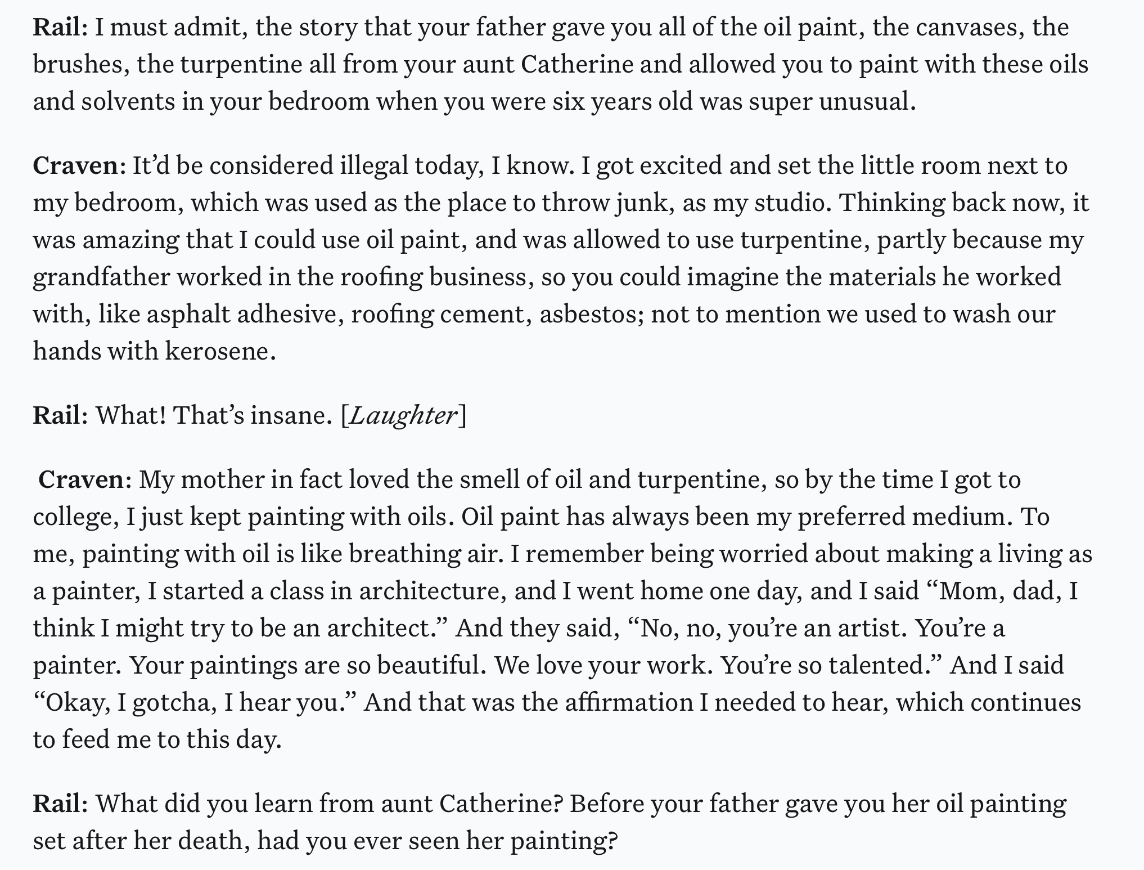
Task: Click the word "asbestos" in the roofing paragraph
Action: [591, 315]
